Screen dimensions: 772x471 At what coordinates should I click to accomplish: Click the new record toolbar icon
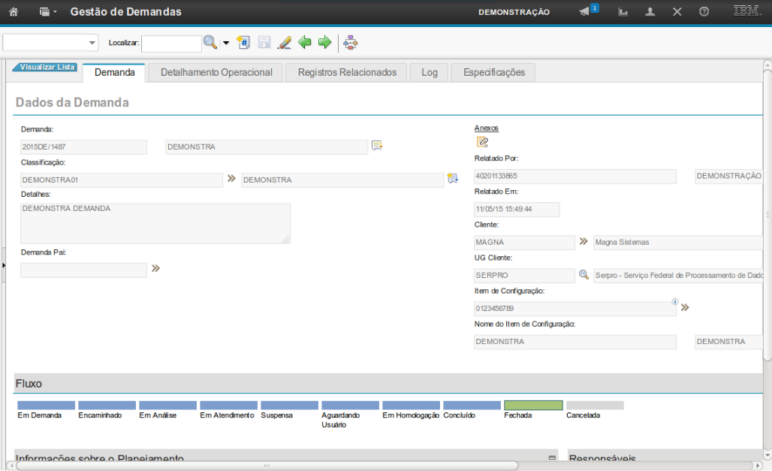[243, 43]
